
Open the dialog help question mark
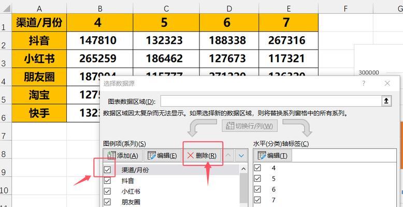click(x=364, y=83)
